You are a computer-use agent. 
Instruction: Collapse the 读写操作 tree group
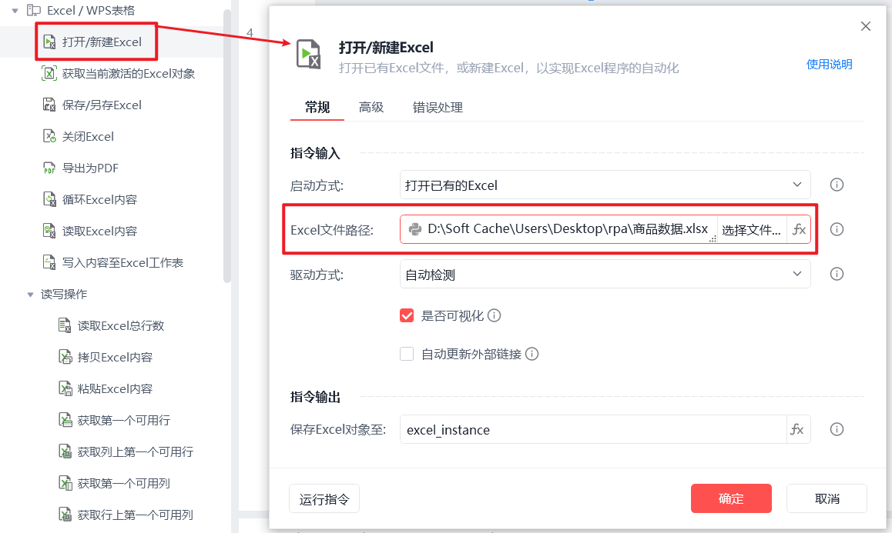click(x=30, y=295)
